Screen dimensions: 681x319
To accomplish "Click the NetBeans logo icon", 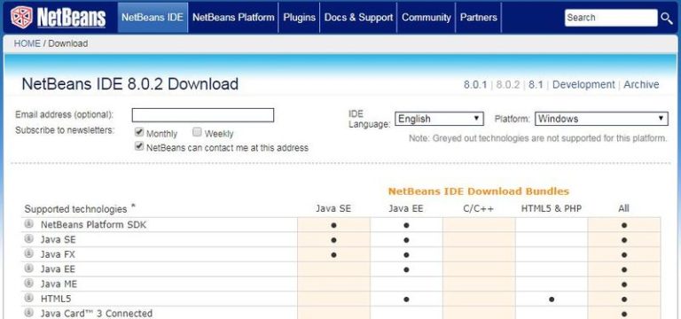I will 21,18.
